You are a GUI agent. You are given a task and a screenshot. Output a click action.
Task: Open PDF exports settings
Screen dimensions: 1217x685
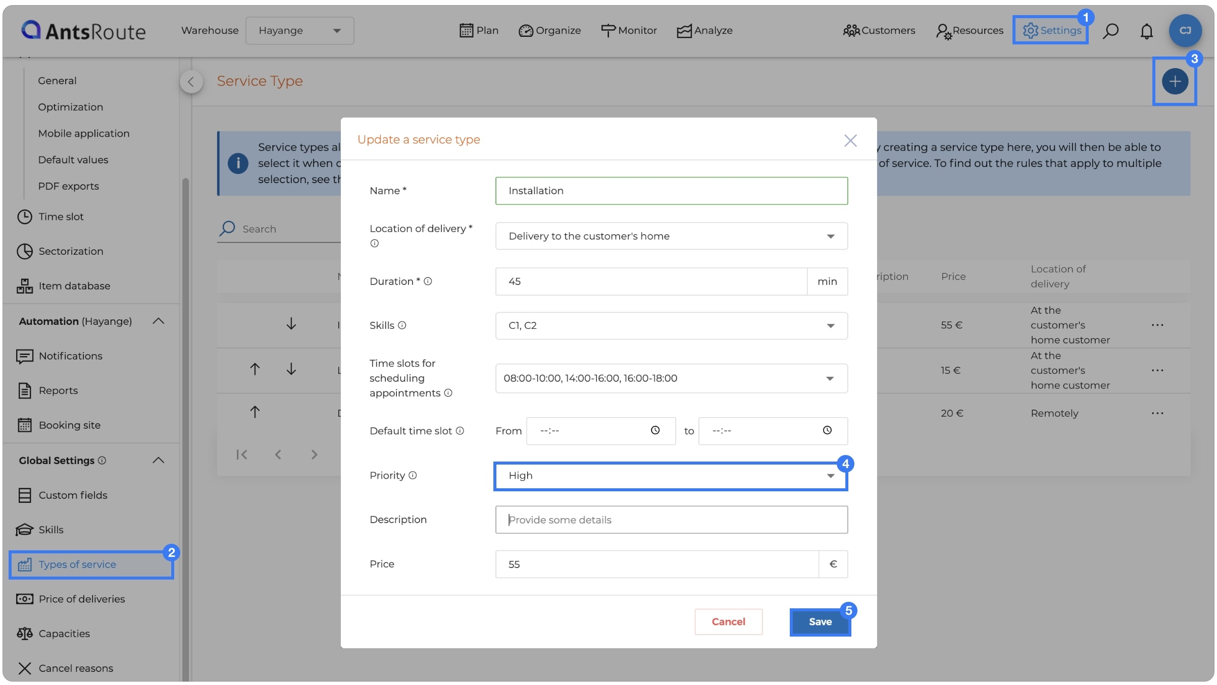pyautogui.click(x=68, y=186)
